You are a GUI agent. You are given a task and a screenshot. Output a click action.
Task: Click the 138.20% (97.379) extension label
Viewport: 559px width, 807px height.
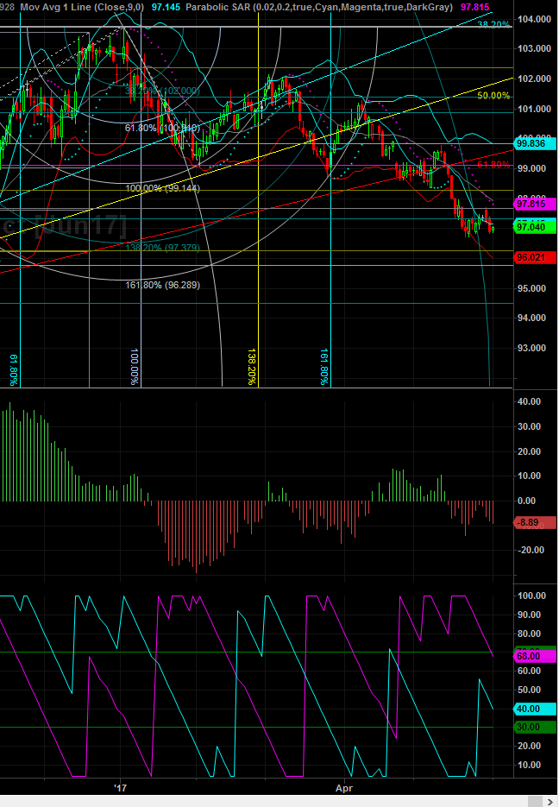pyautogui.click(x=162, y=248)
